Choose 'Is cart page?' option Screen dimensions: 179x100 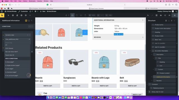(x=17, y=69)
